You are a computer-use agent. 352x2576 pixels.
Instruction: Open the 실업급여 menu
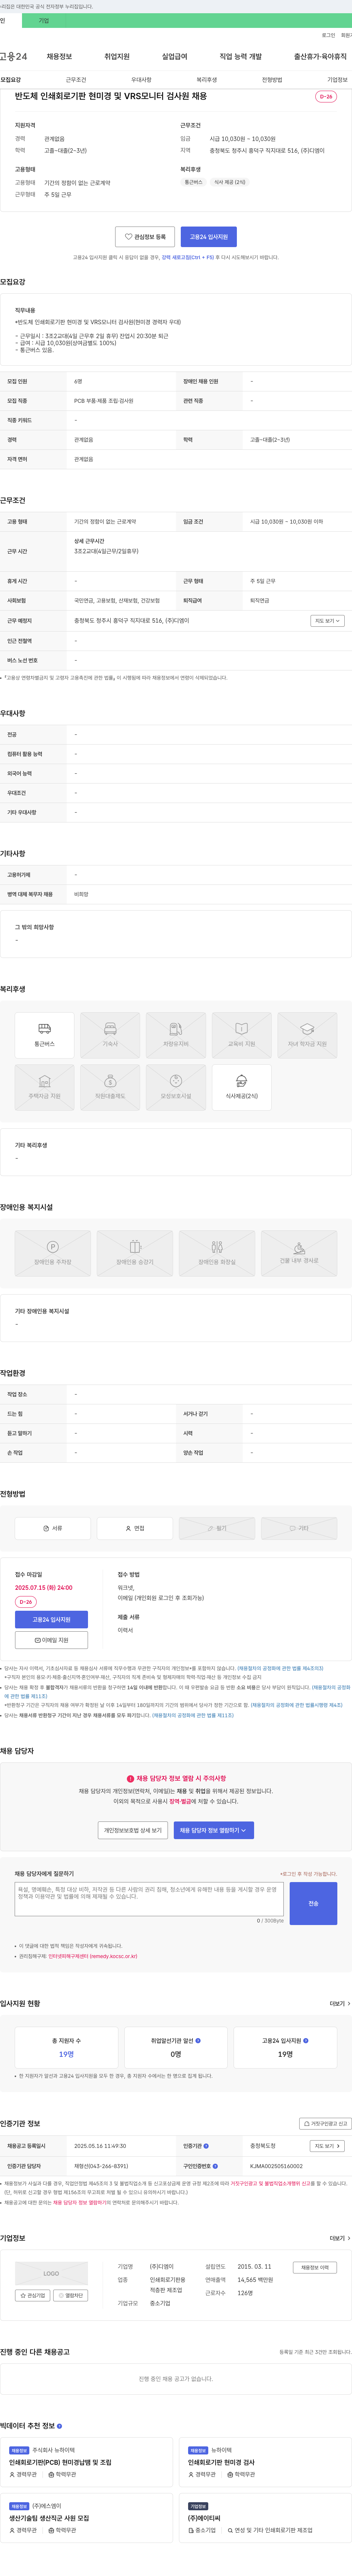click(174, 57)
